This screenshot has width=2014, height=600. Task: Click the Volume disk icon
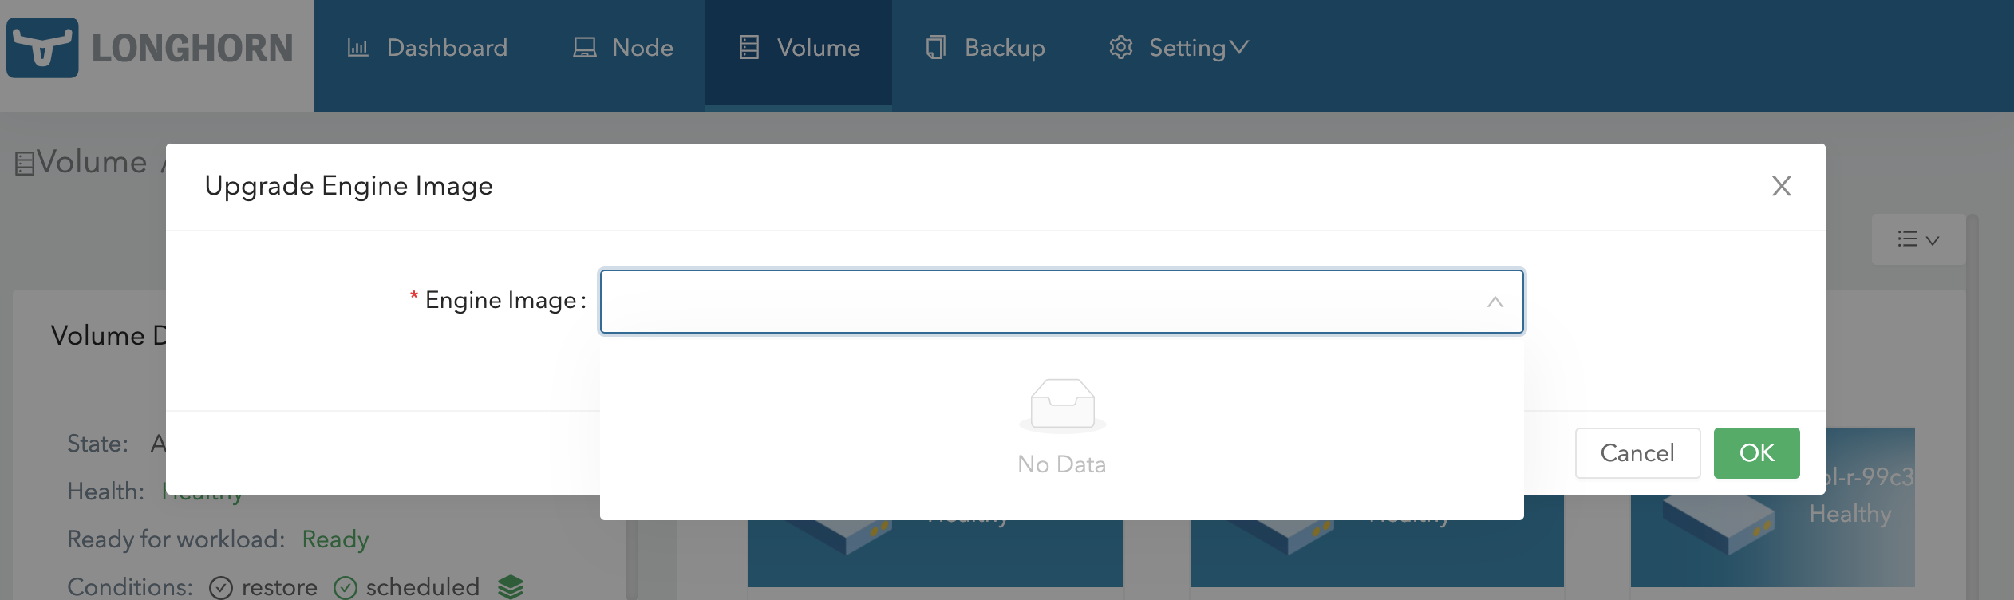point(747,47)
